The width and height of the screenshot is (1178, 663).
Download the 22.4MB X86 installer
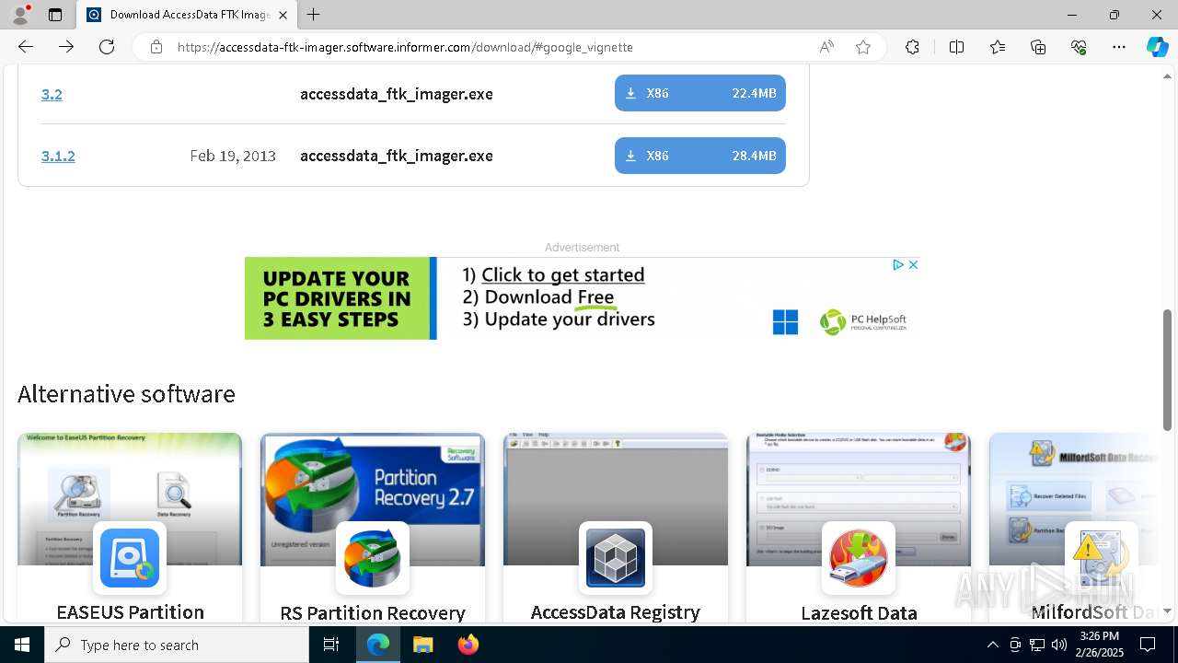[x=700, y=93]
